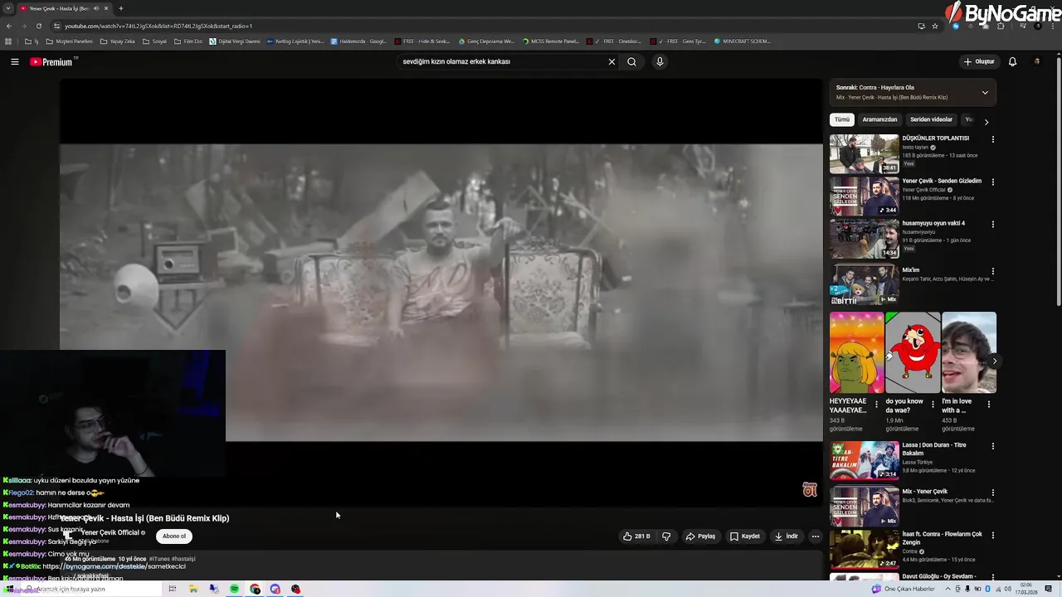Open the #hastaişi hashtag link
Viewport: 1062px width, 597px height.
183,559
